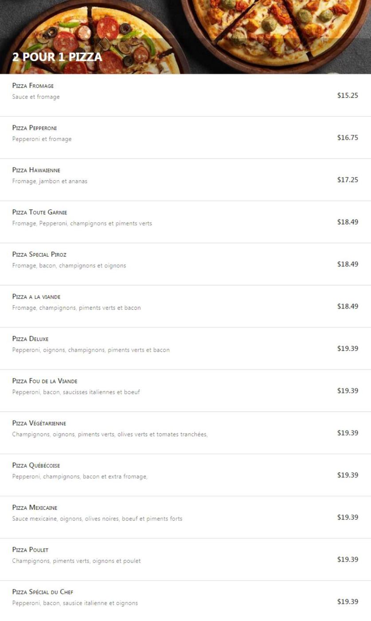
Task: Open the Pizza Végétarienne item
Action: click(x=39, y=423)
